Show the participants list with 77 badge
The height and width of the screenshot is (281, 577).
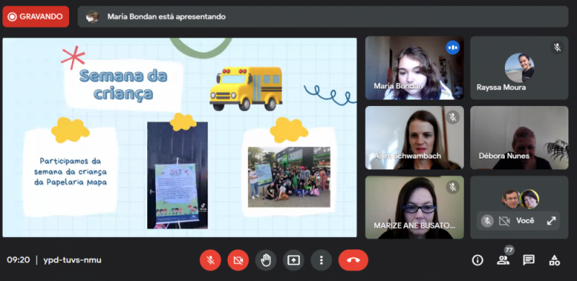(503, 259)
